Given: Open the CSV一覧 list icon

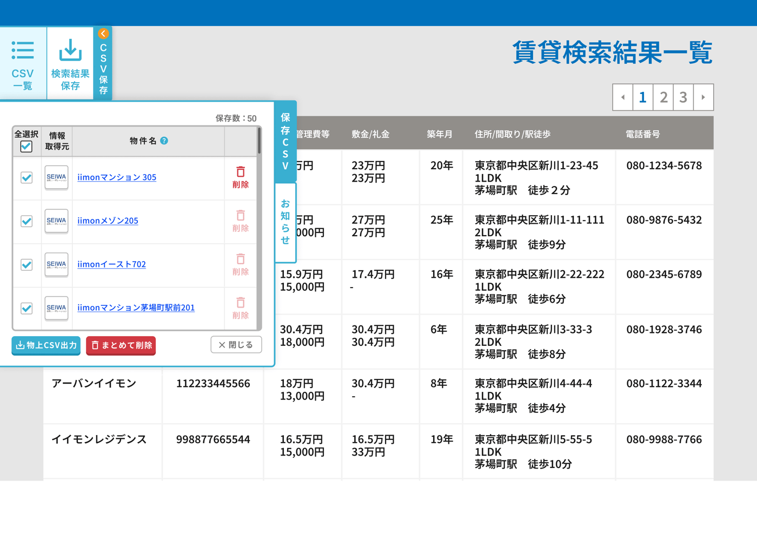Looking at the screenshot, I should click(23, 50).
